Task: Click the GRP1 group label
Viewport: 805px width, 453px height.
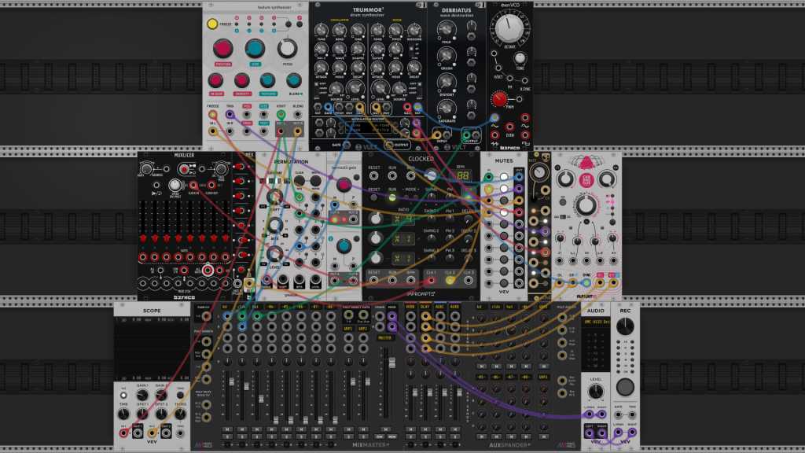Action: pyautogui.click(x=348, y=329)
